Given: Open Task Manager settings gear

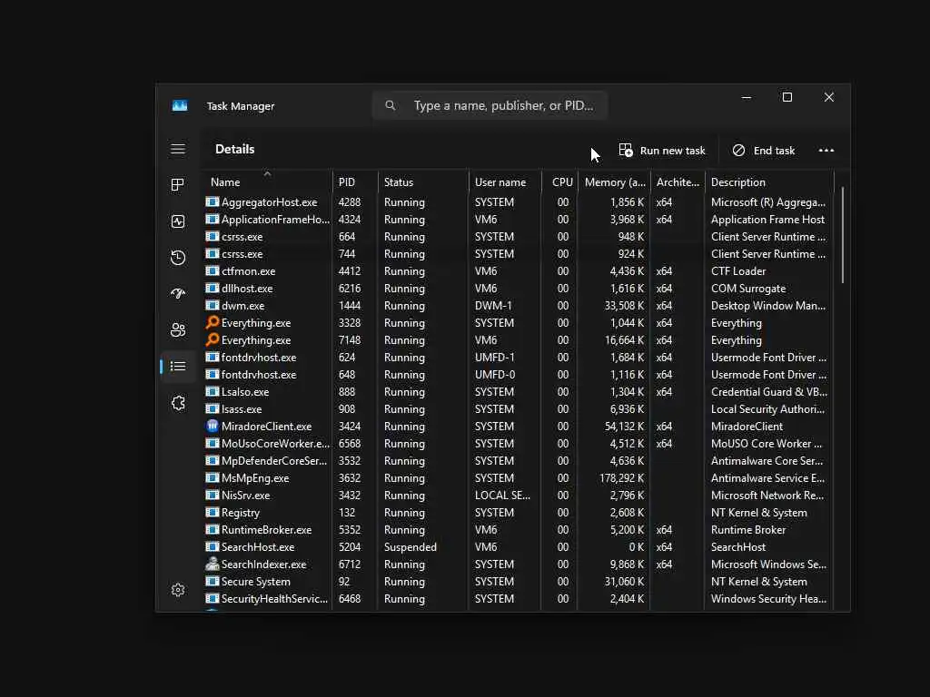Looking at the screenshot, I should coord(178,590).
